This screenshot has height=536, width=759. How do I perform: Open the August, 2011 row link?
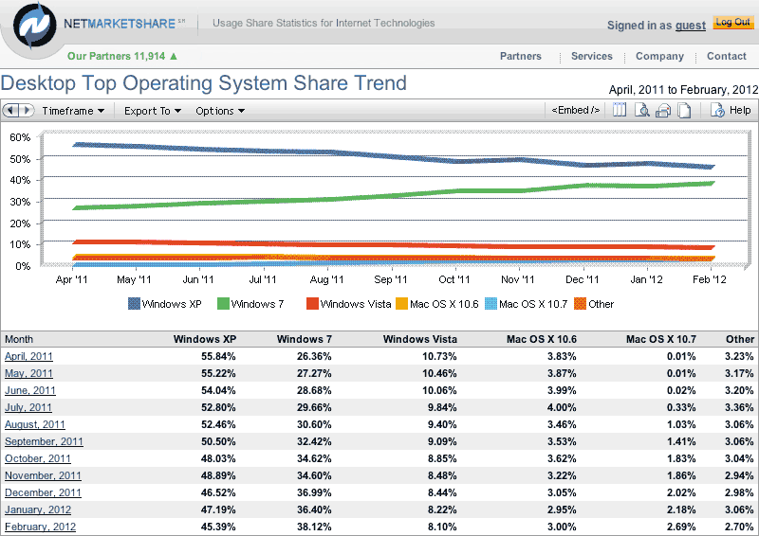[x=35, y=424]
